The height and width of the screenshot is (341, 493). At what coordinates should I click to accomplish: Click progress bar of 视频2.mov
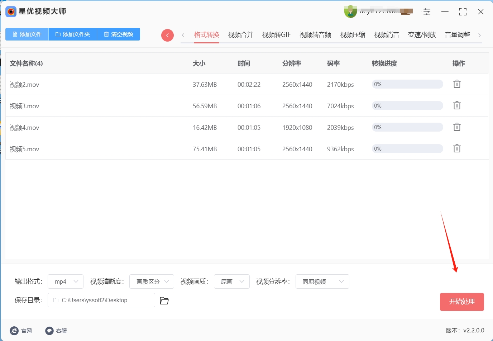[407, 84]
